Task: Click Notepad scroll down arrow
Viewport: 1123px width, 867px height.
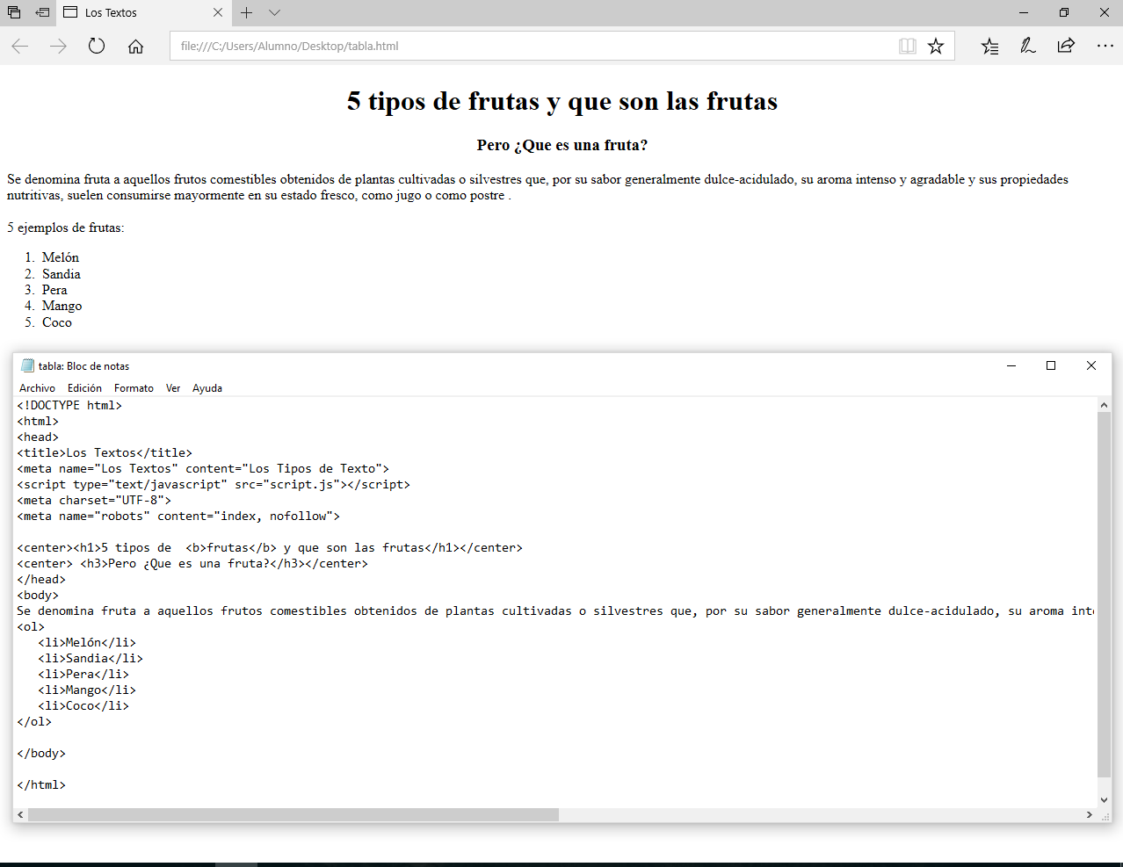Action: 1105,800
